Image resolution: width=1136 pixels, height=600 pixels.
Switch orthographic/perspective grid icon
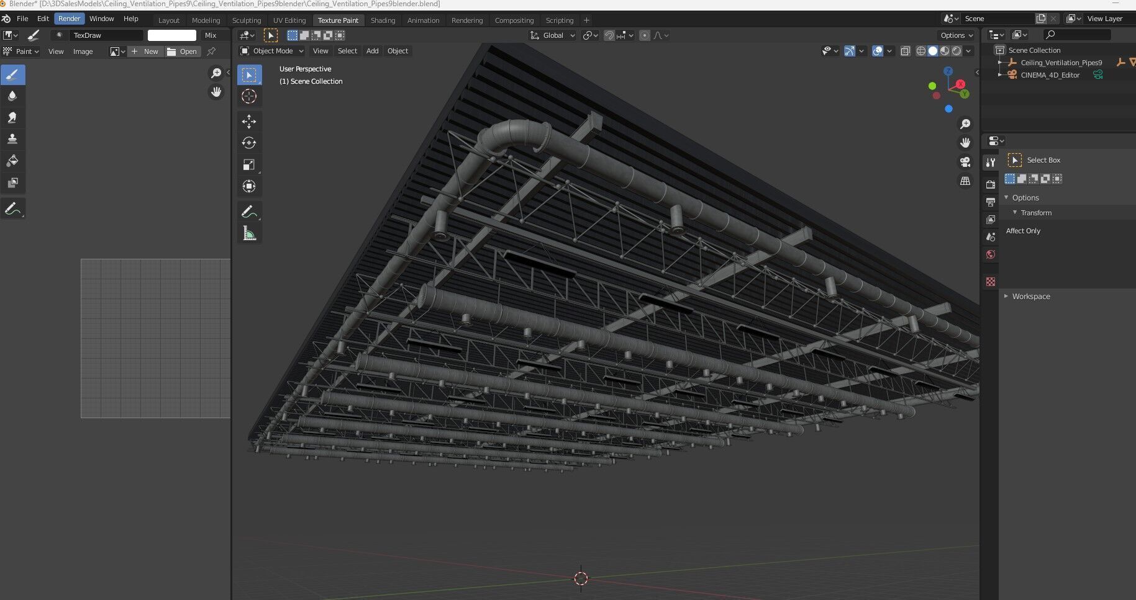(965, 181)
